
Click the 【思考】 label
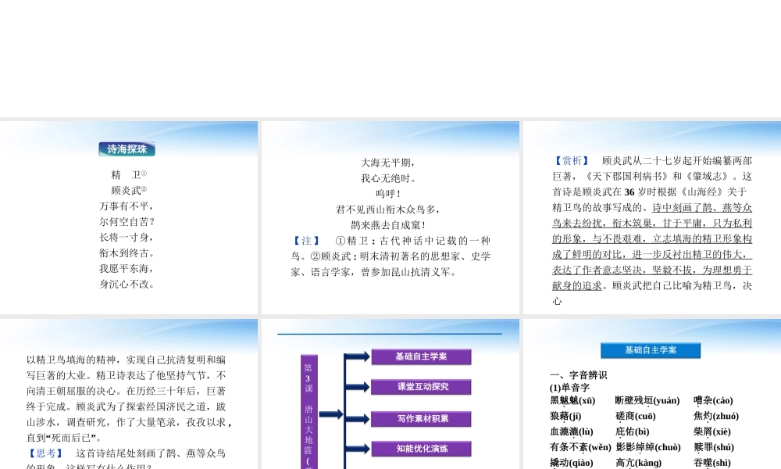[45, 453]
